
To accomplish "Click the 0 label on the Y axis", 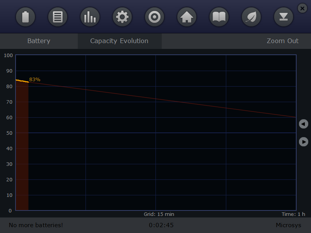I will coord(10,211).
